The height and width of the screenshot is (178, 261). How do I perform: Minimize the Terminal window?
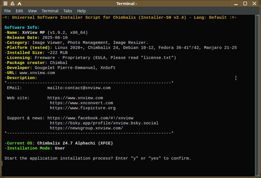tap(236, 4)
